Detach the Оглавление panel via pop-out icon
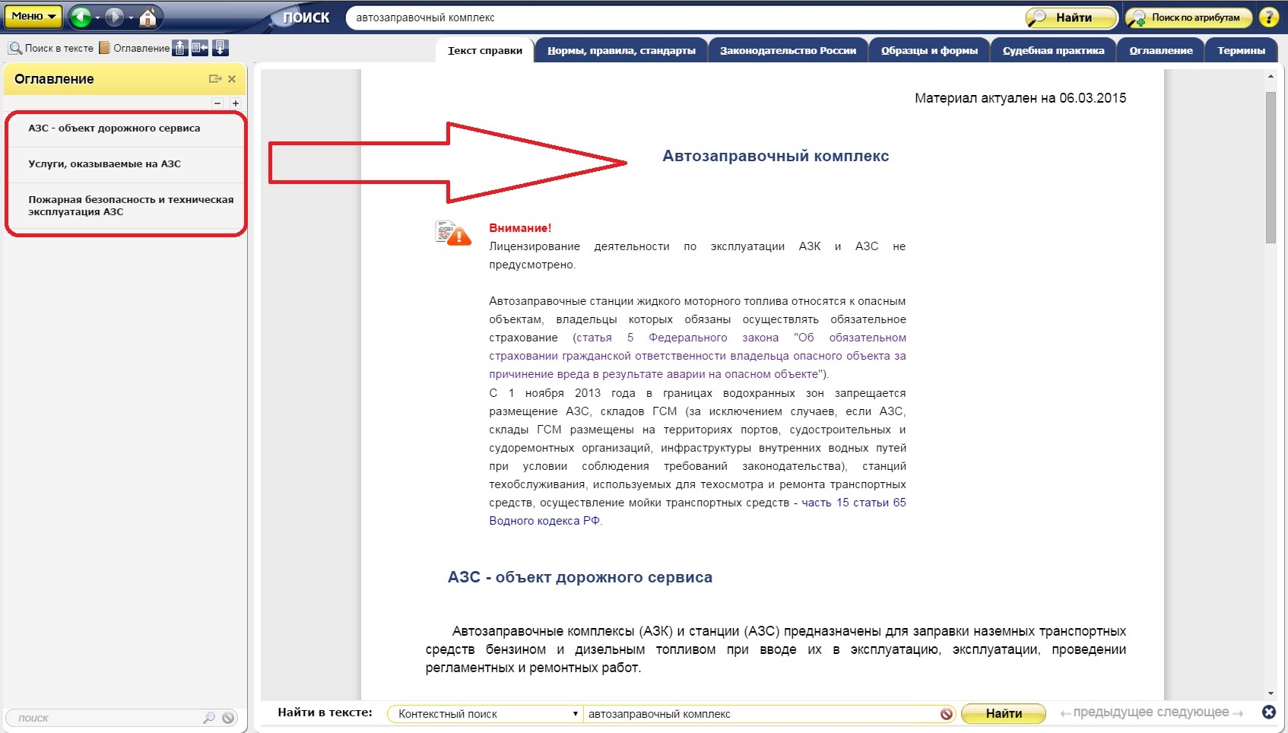 tap(215, 79)
